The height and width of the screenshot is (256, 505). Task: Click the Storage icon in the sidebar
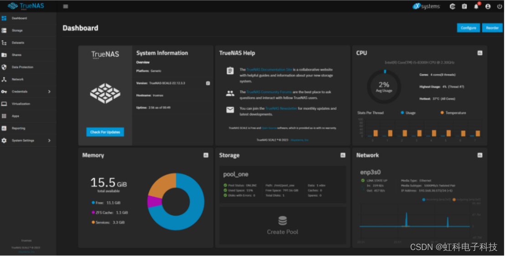(4, 30)
